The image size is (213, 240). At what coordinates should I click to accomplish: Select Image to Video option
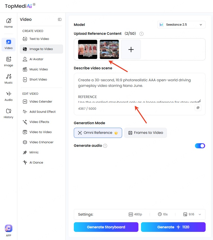point(41,49)
